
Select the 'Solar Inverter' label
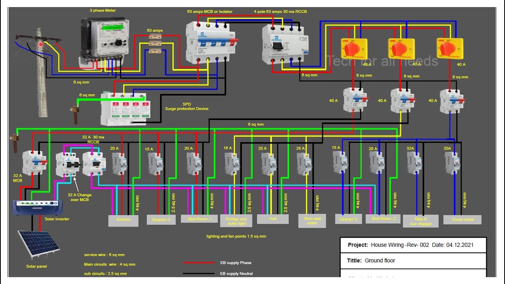pos(57,219)
